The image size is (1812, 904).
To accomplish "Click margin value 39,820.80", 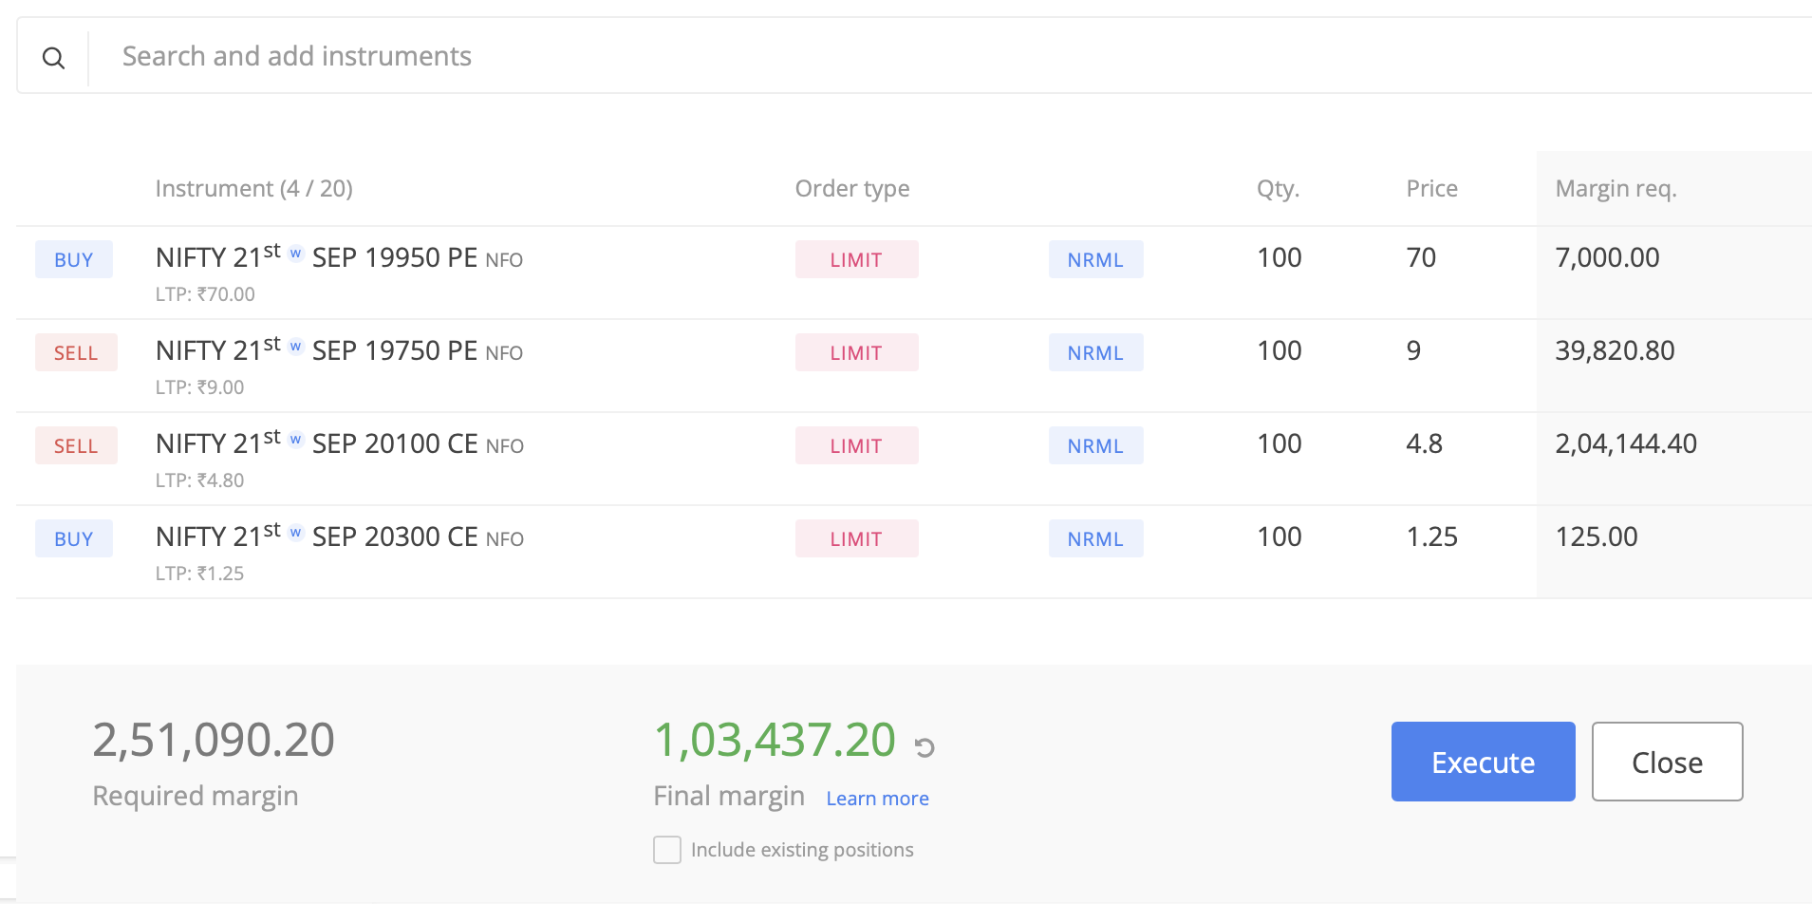I will 1615,350.
